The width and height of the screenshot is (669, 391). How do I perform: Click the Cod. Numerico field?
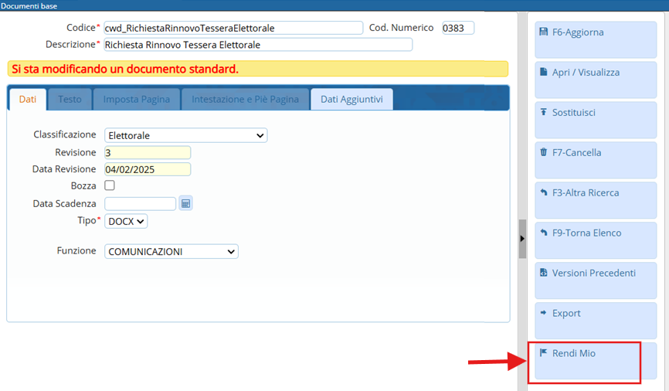[457, 29]
